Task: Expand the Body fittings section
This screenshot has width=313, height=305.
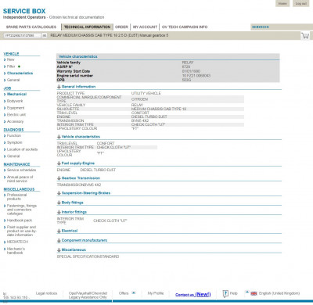Action: pos(59,203)
